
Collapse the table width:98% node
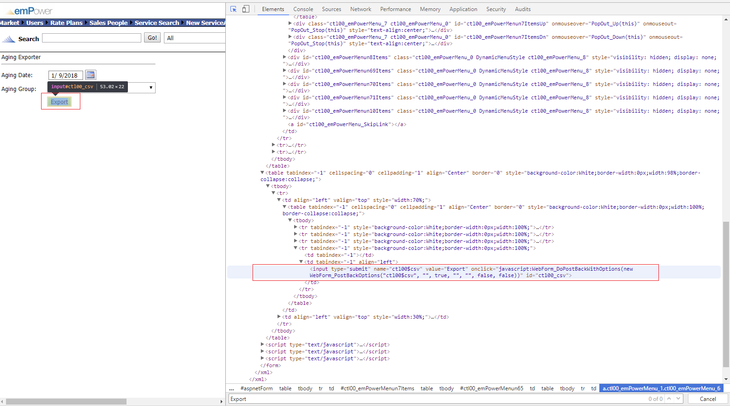coord(262,173)
